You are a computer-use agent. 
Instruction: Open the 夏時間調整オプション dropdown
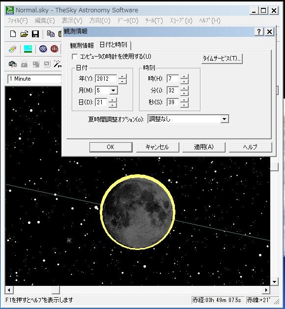224,119
